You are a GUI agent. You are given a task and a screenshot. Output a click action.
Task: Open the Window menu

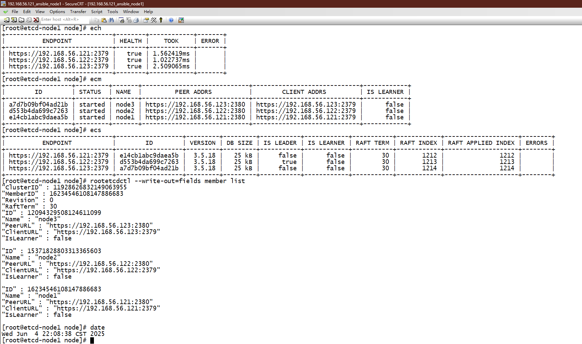click(131, 12)
